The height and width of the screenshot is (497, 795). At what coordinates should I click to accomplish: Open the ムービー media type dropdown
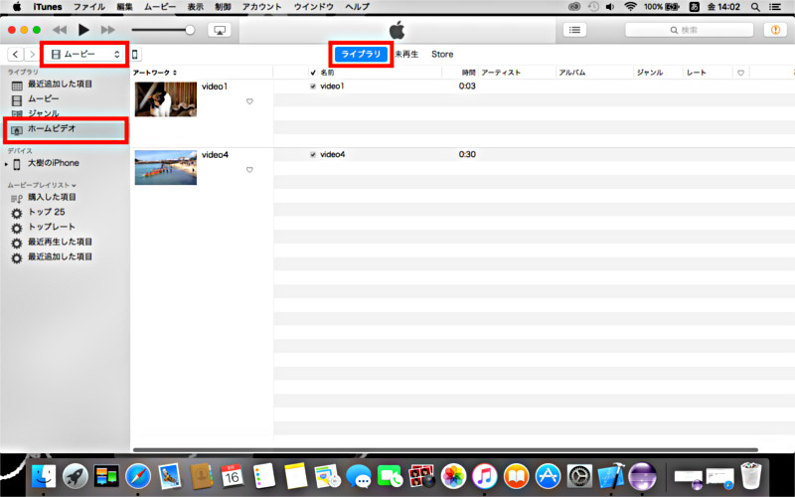85,55
